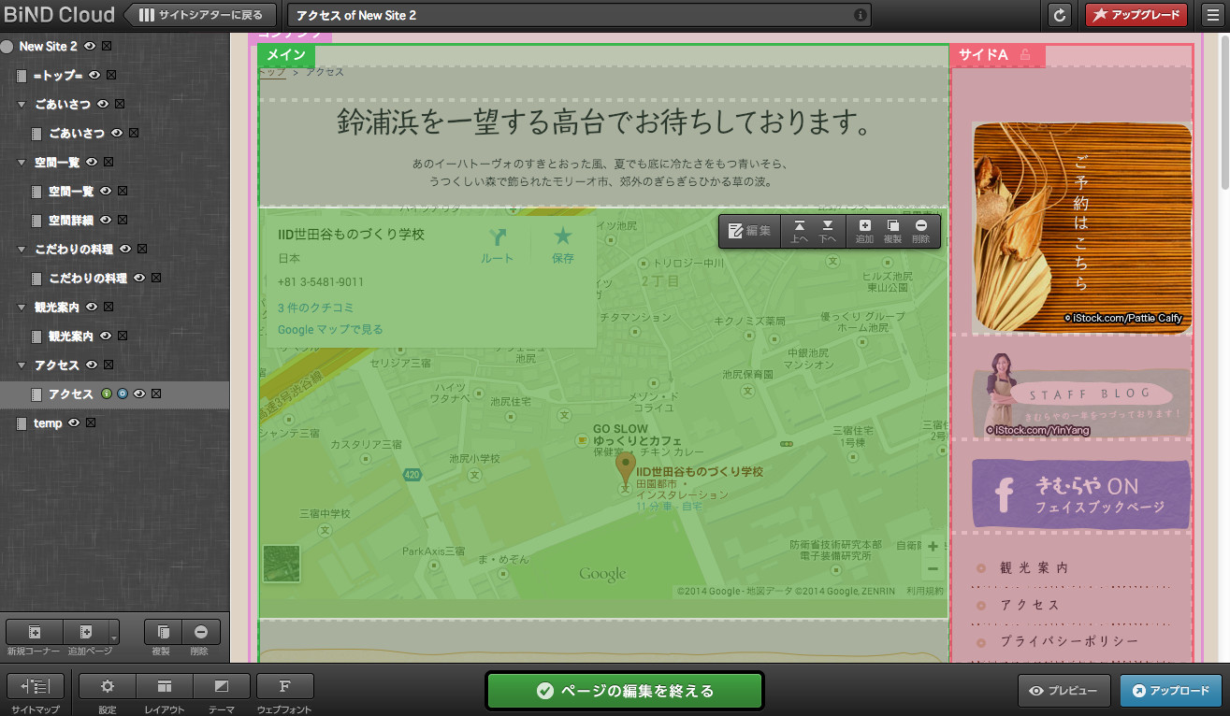
Task: Select the サイドA area label
Action: pyautogui.click(x=978, y=53)
